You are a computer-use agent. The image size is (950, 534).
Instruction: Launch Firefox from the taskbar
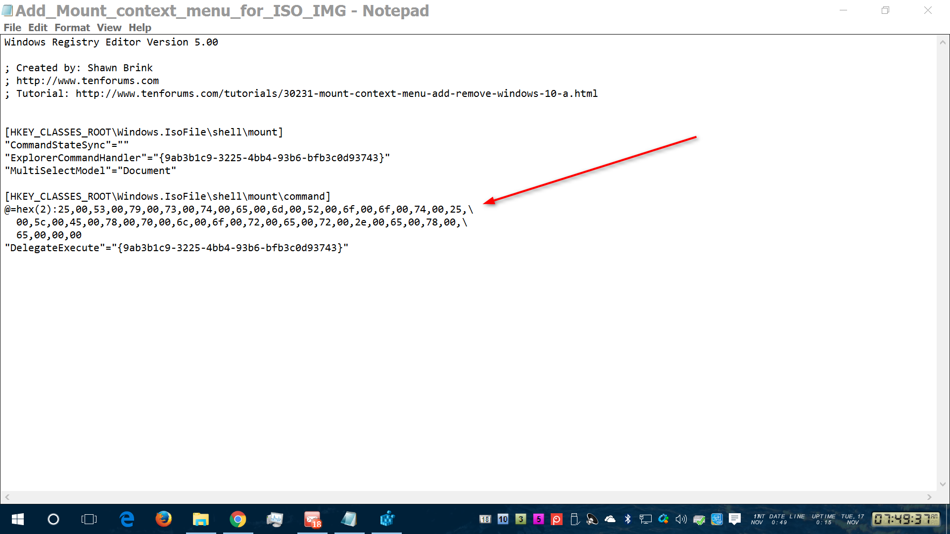click(164, 519)
